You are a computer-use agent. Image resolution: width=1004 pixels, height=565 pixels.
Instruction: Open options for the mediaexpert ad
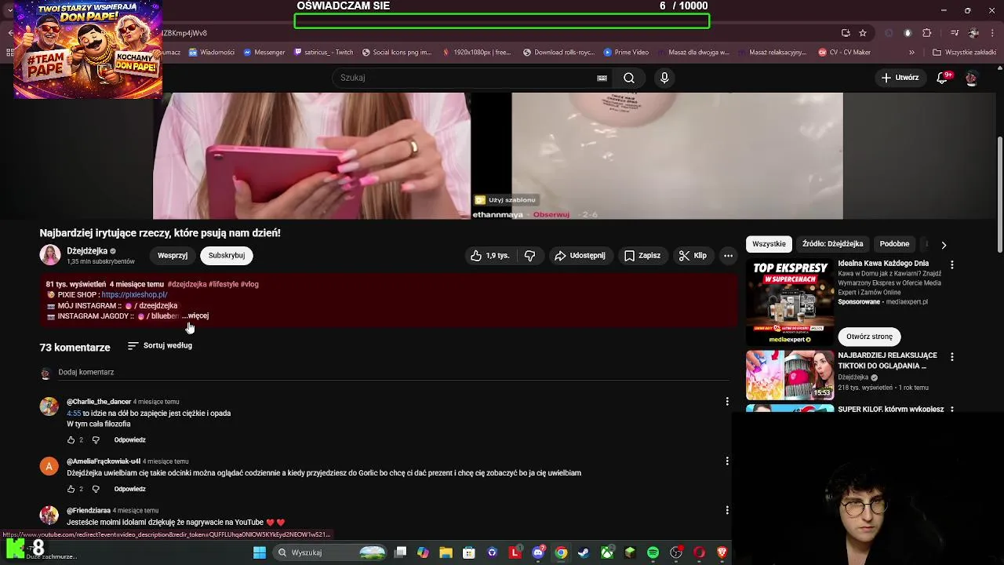coord(952,265)
